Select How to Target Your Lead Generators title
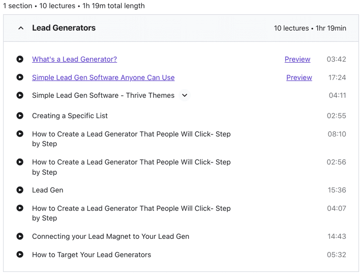The width and height of the screenshot is (360, 274). pos(92,255)
